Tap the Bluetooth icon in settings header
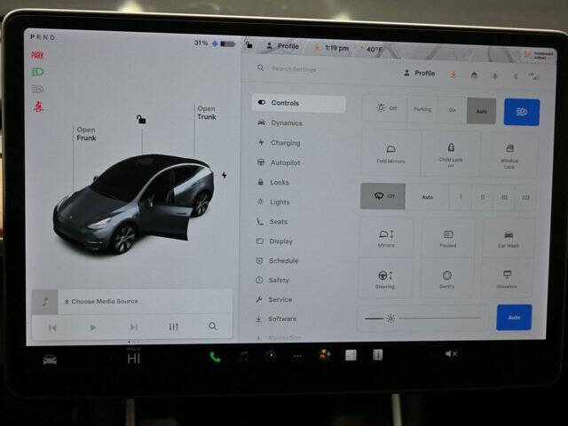Image resolution: width=568 pixels, height=426 pixels. [515, 76]
